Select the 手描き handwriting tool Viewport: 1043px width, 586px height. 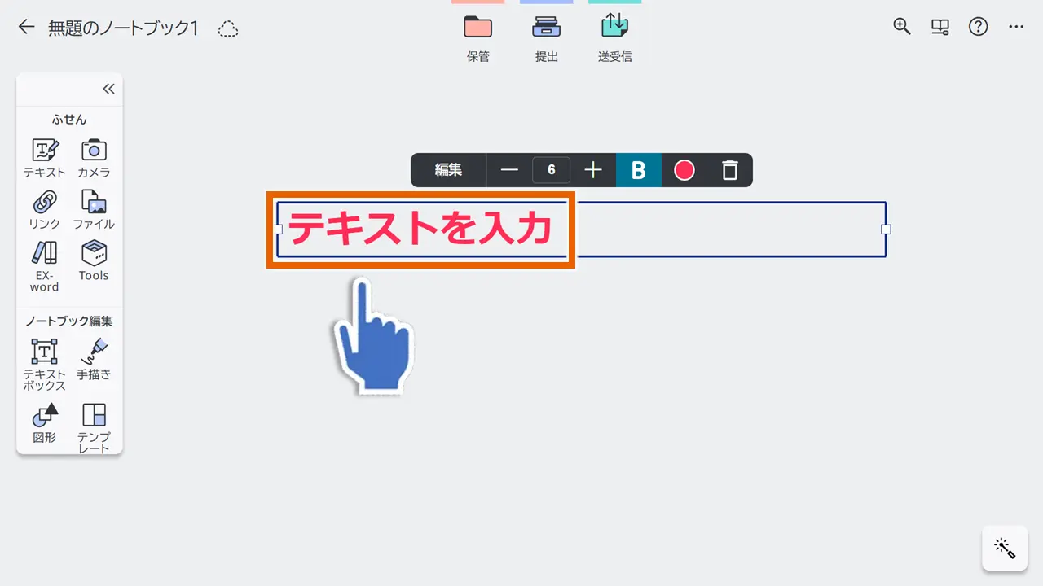[x=94, y=359]
